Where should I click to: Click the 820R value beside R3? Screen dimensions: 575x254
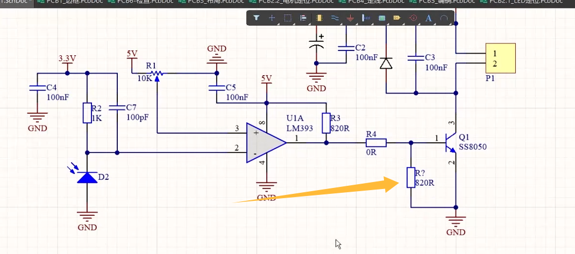[x=339, y=128]
